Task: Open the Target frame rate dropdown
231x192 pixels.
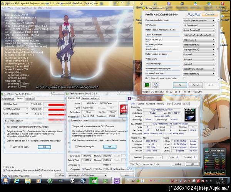Action: click(199, 35)
